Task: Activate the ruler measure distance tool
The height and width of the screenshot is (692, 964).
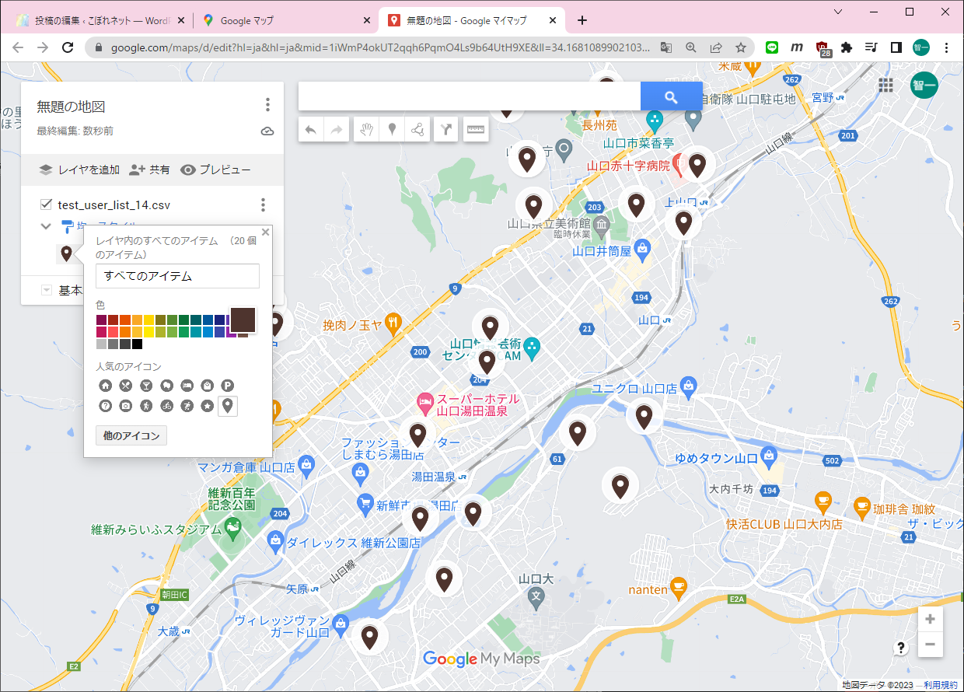Action: (476, 130)
